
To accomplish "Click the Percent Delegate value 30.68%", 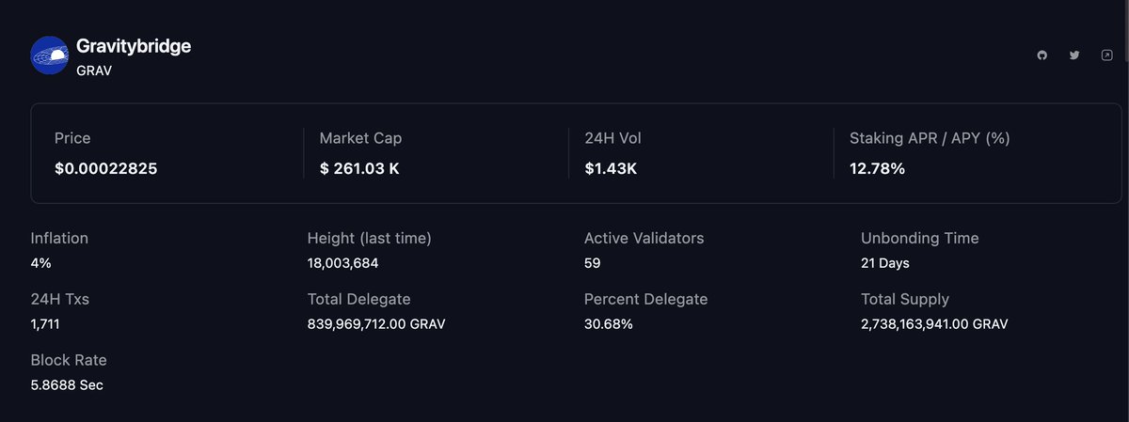I will click(x=609, y=324).
